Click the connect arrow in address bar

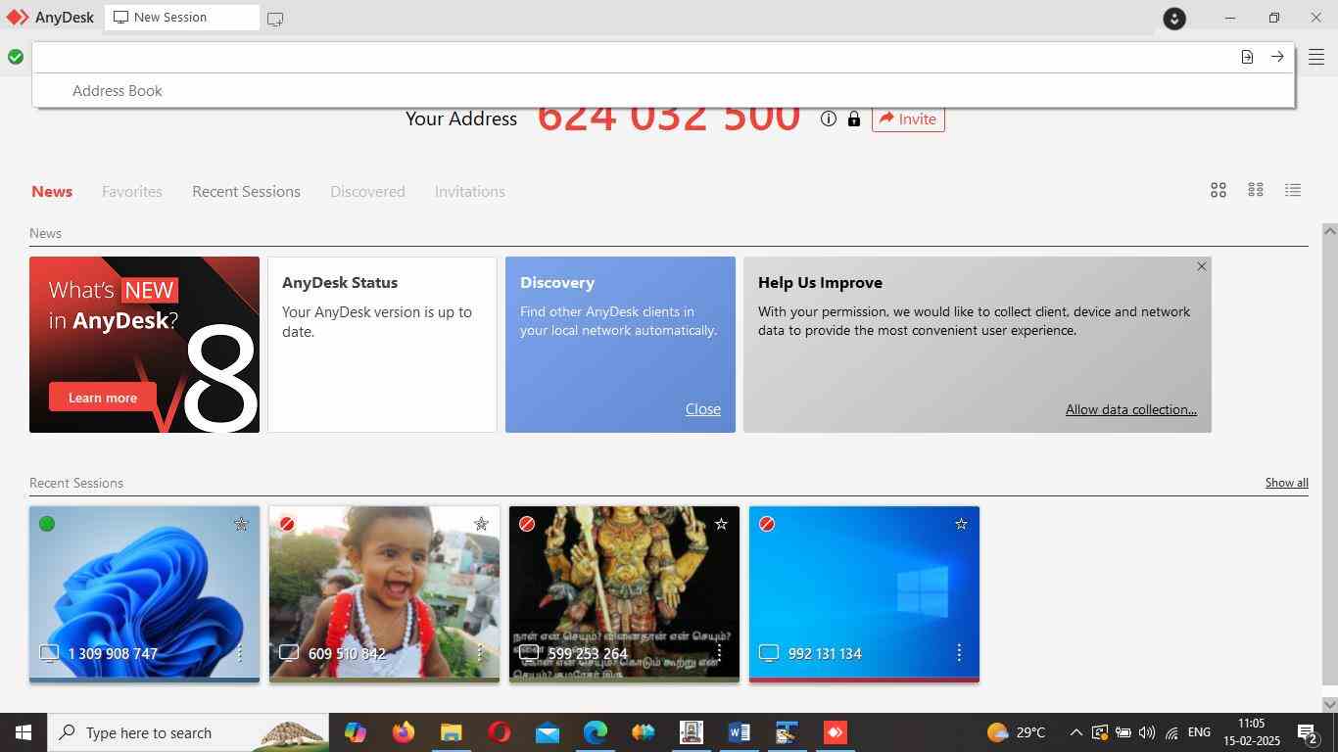[1277, 57]
